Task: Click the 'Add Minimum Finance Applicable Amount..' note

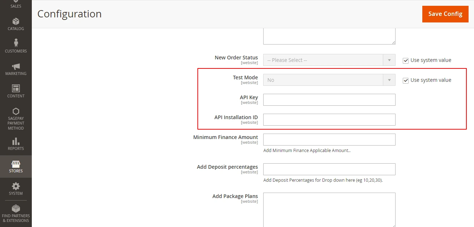Action: (x=307, y=151)
